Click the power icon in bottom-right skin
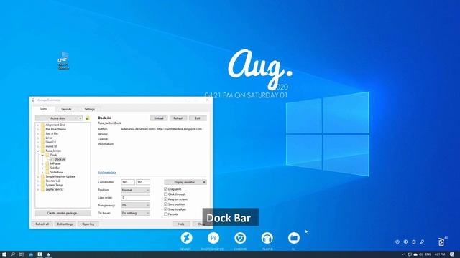 (x=397, y=242)
